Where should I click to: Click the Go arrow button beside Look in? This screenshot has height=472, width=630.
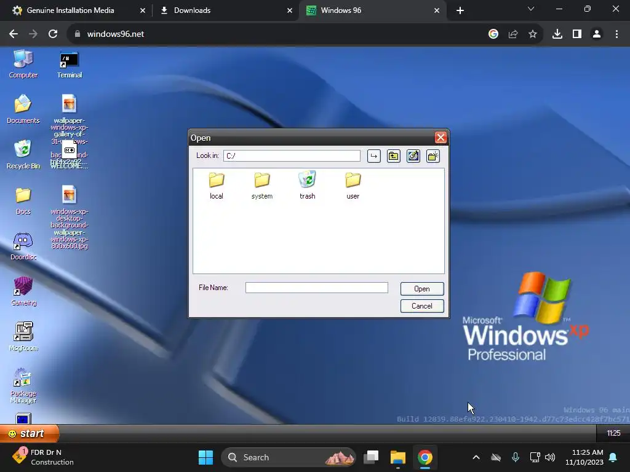[x=373, y=156]
